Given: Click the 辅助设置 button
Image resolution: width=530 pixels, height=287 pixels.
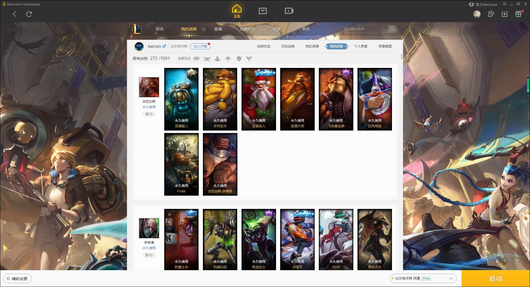Looking at the screenshot, I should 17,279.
